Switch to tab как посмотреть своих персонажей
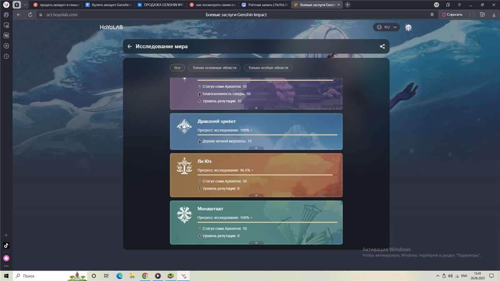Viewport: 500px width, 281px height. pos(212,5)
